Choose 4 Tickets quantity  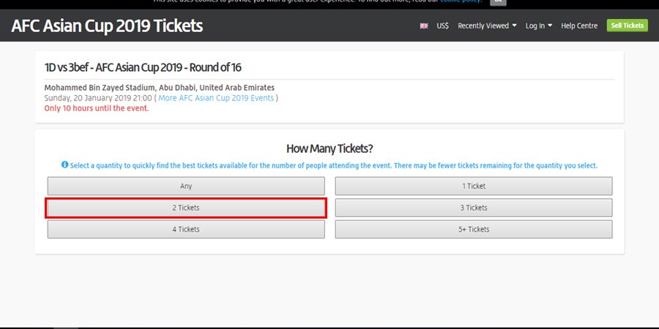pyautogui.click(x=186, y=229)
